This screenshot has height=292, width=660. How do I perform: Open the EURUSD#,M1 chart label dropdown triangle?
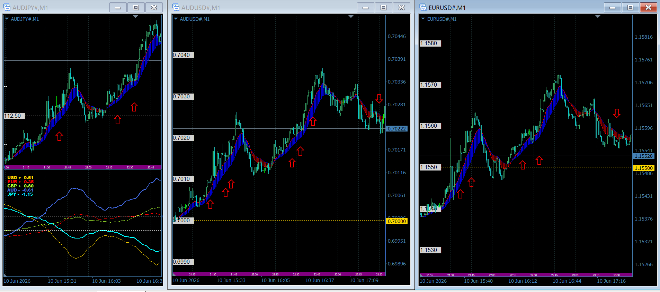pyautogui.click(x=423, y=19)
